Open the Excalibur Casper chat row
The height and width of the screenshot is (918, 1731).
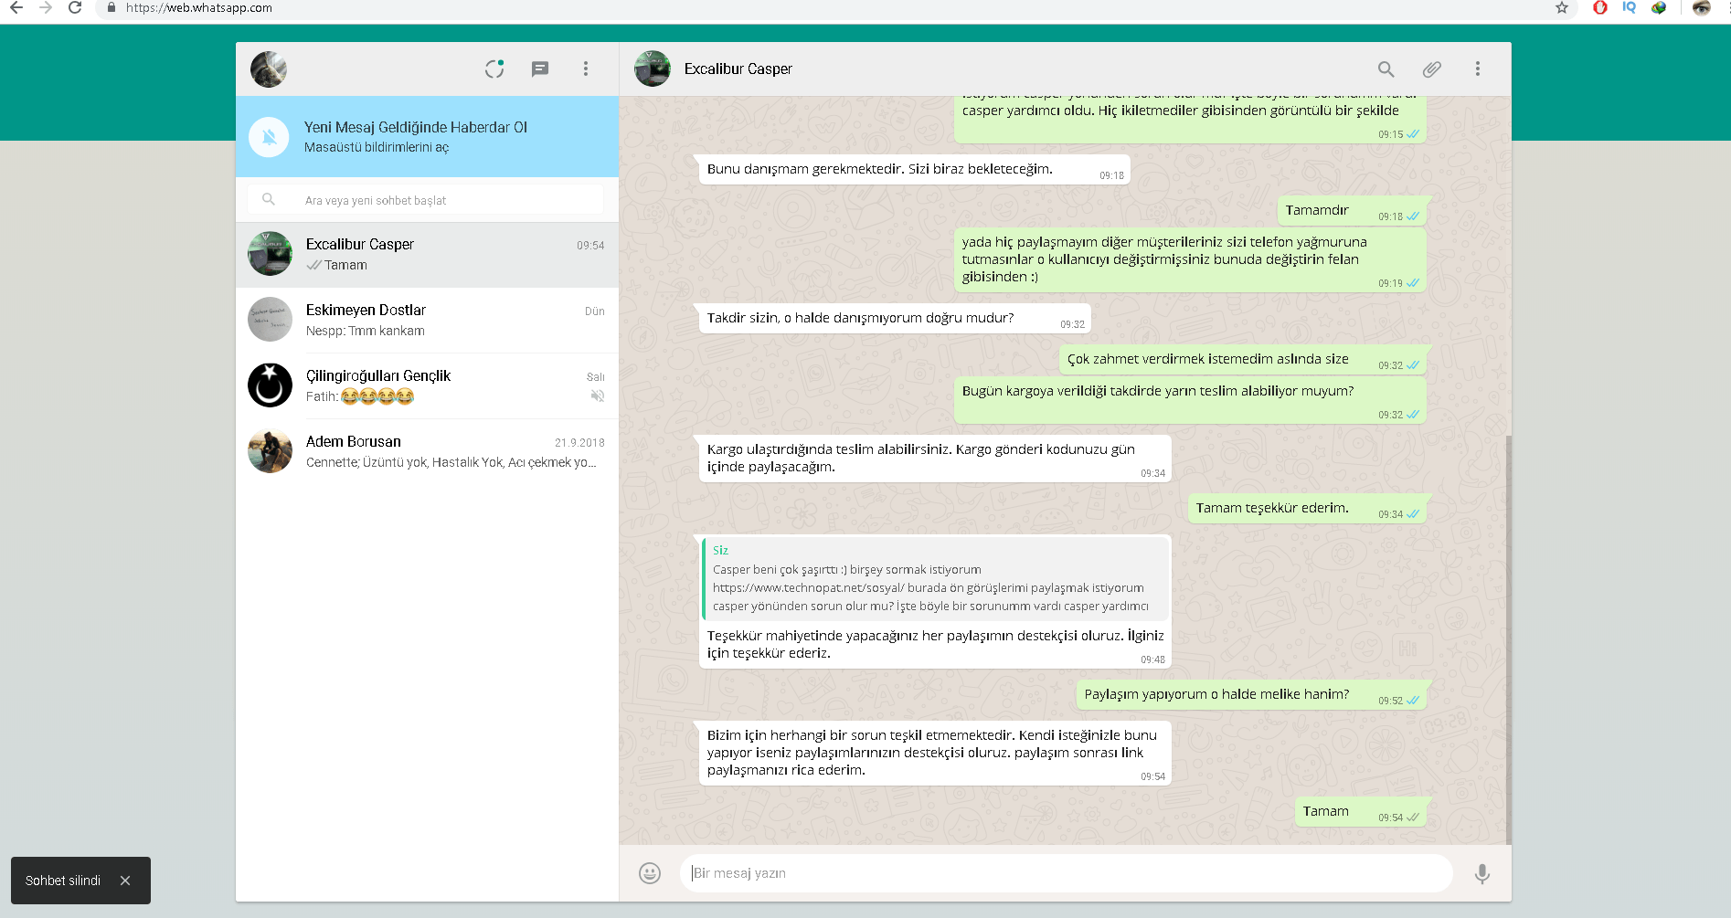(x=427, y=255)
